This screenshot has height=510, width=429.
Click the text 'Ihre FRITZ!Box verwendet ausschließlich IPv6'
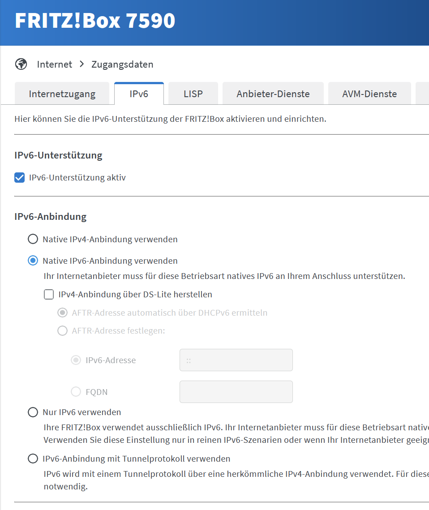pos(133,427)
